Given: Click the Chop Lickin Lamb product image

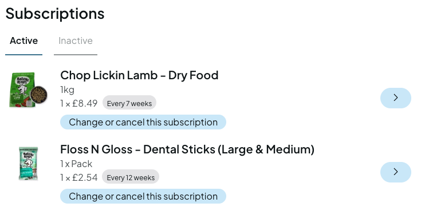Looking at the screenshot, I should click(28, 90).
